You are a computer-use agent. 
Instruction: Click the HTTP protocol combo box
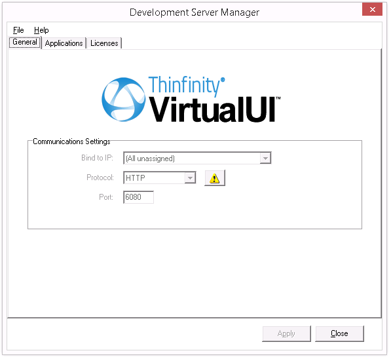pyautogui.click(x=160, y=178)
